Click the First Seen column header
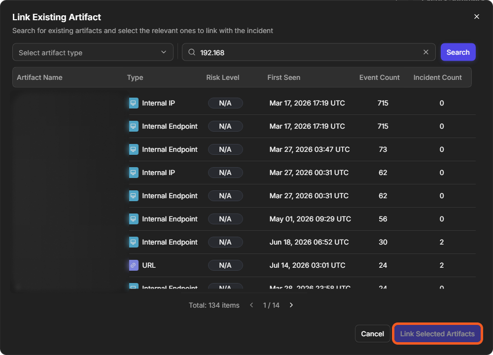 [x=283, y=77]
